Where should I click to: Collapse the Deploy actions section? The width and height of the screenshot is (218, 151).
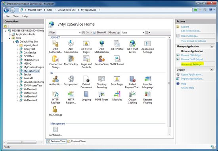pyautogui.click(x=212, y=70)
